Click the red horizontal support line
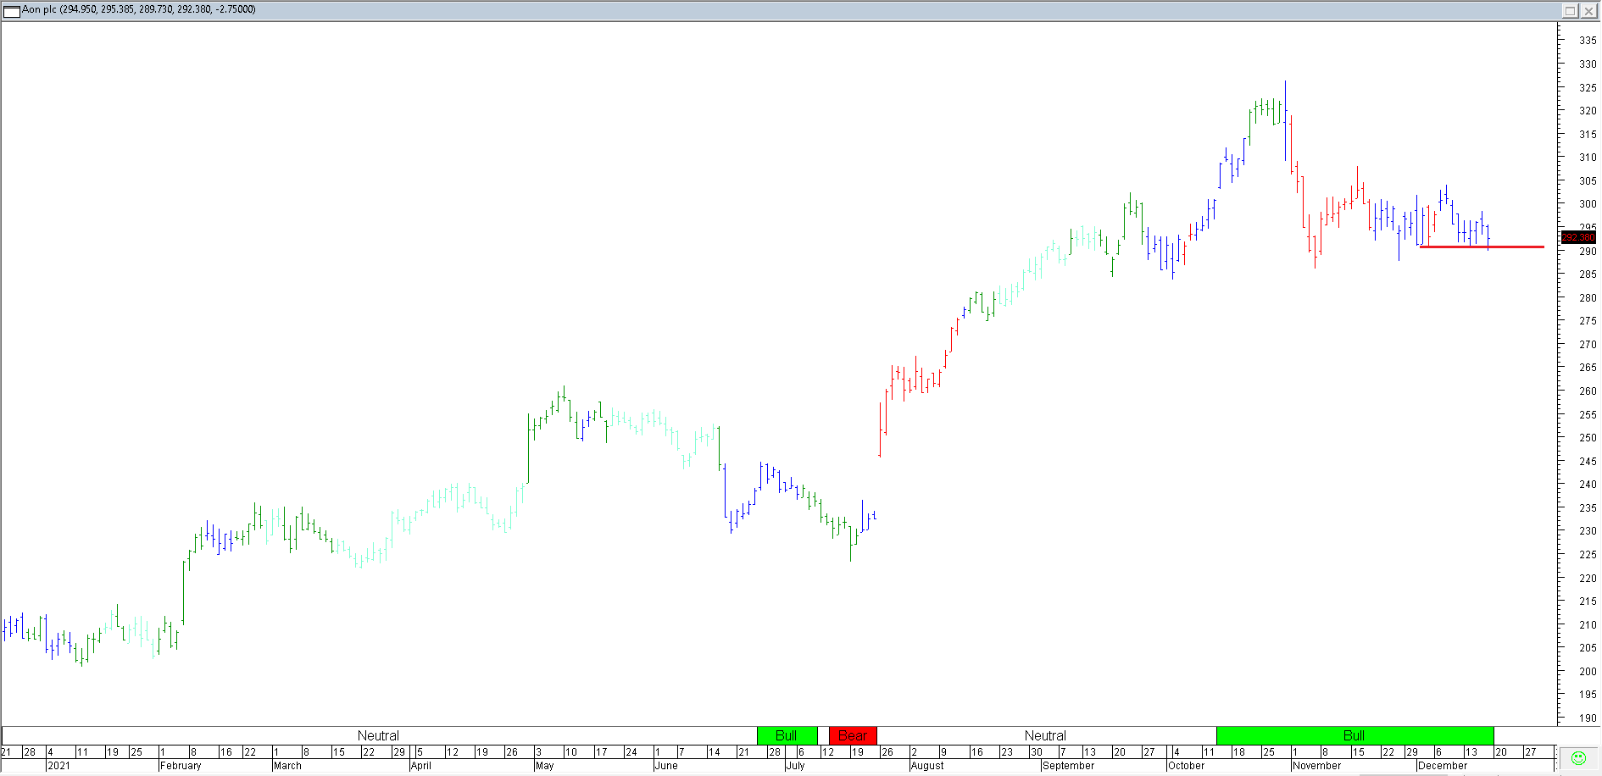This screenshot has width=1602, height=776. (1482, 247)
